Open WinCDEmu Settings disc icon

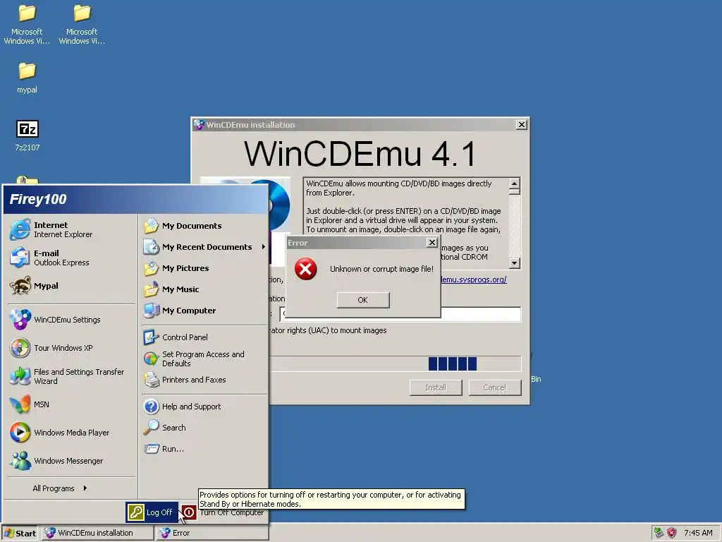click(20, 320)
